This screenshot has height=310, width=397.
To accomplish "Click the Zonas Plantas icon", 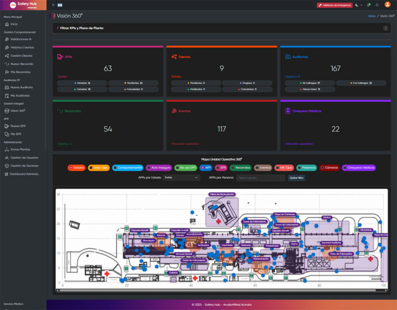I will 6,149.
